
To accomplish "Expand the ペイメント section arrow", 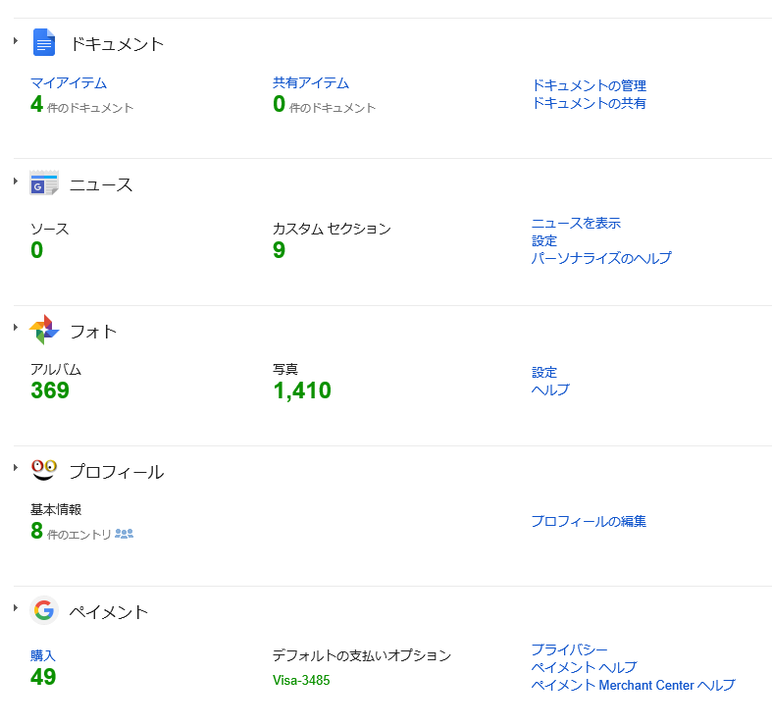I will pyautogui.click(x=16, y=608).
